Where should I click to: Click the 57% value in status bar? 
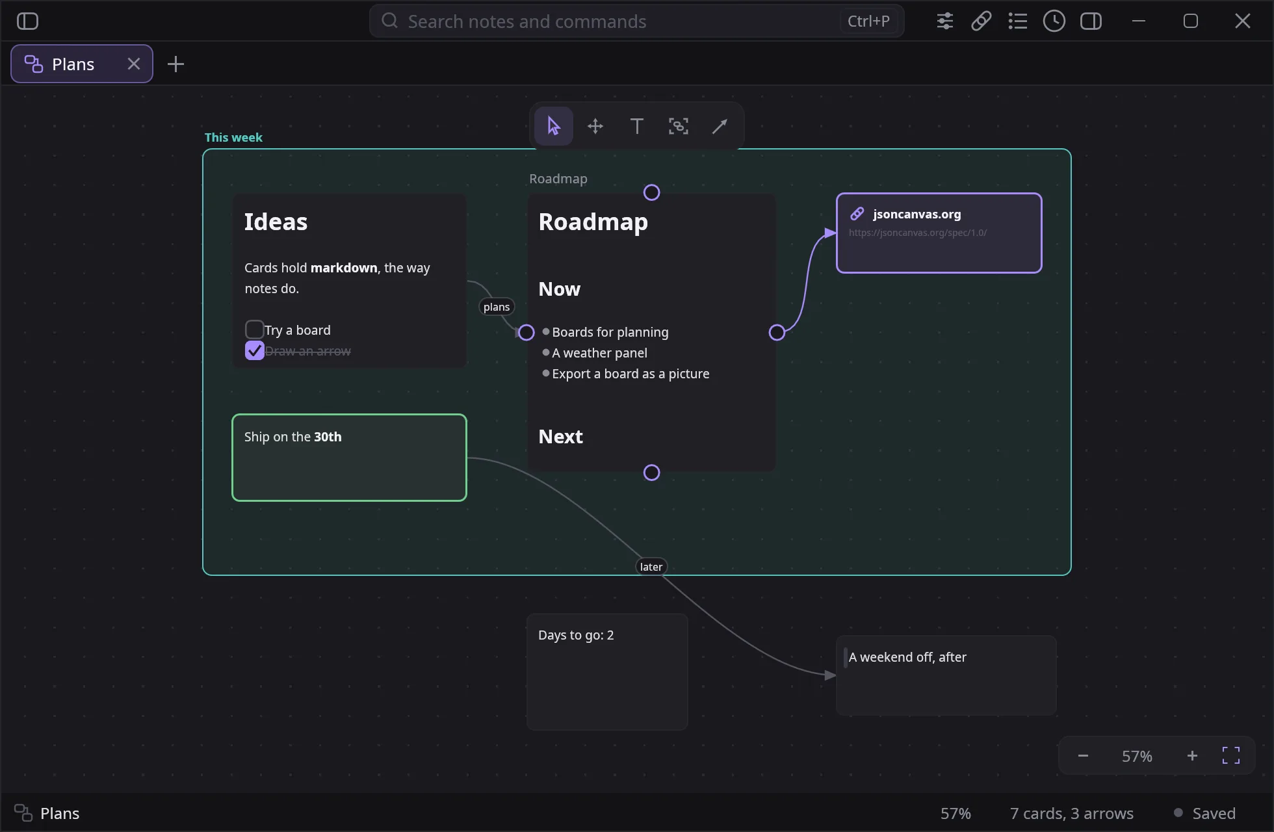[x=955, y=814]
